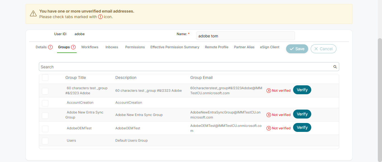382x162 pixels.
Task: Click the alert icon on Details tab
Action: click(x=50, y=47)
